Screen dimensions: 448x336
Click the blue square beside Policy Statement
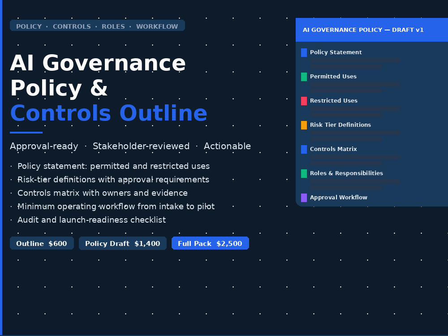coord(304,52)
